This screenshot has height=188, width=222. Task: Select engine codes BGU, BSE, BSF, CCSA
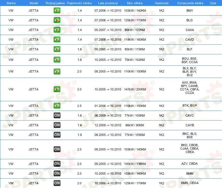point(190,60)
